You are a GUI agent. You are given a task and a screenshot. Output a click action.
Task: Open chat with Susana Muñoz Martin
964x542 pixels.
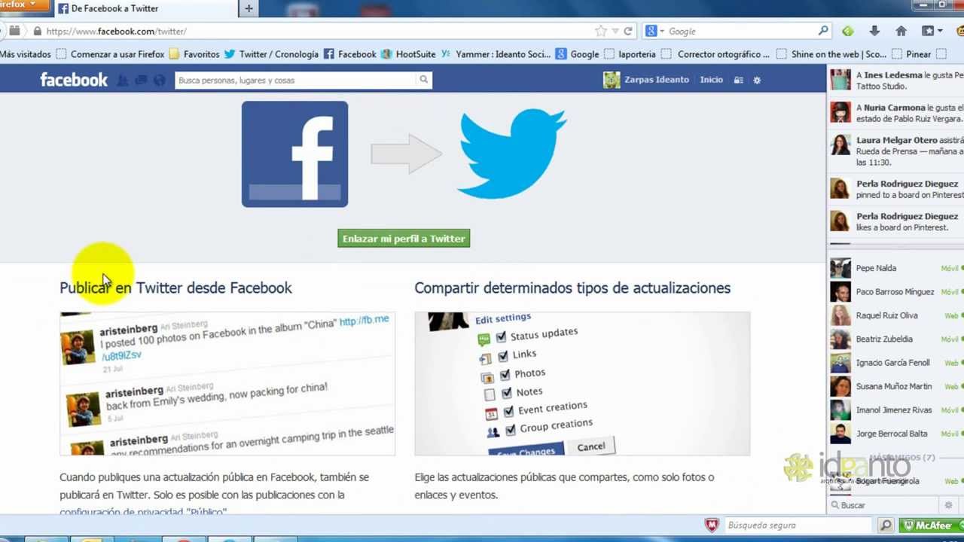(895, 386)
